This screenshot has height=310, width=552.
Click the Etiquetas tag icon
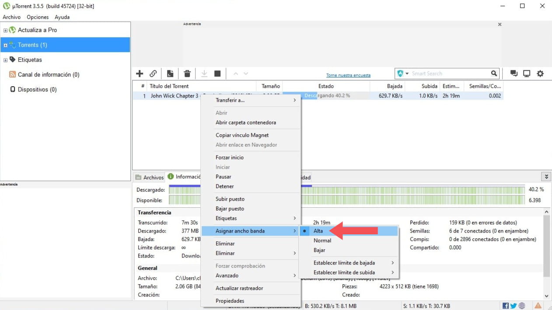12,59
